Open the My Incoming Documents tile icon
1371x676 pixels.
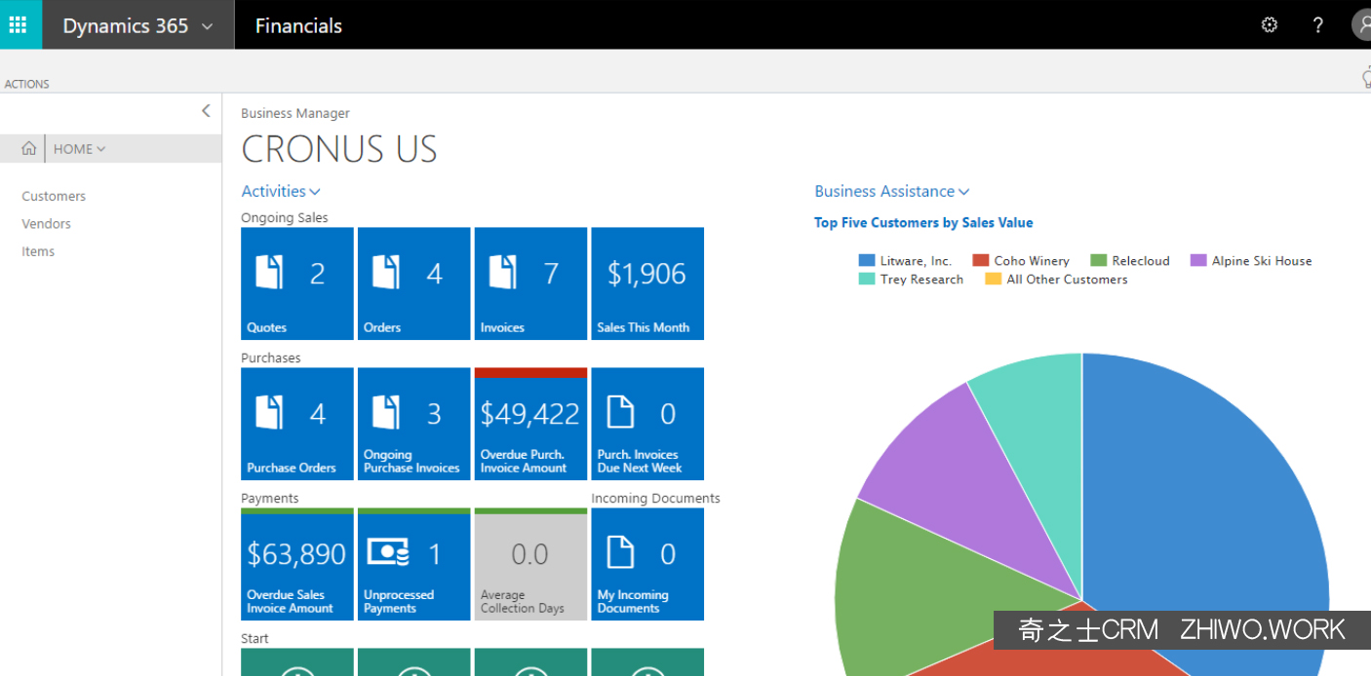[622, 551]
